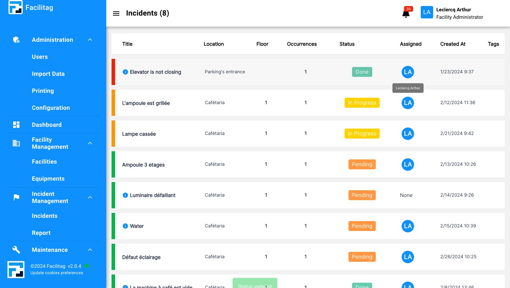This screenshot has width=510, height=288.
Task: Click the hamburger menu icon
Action: (116, 13)
